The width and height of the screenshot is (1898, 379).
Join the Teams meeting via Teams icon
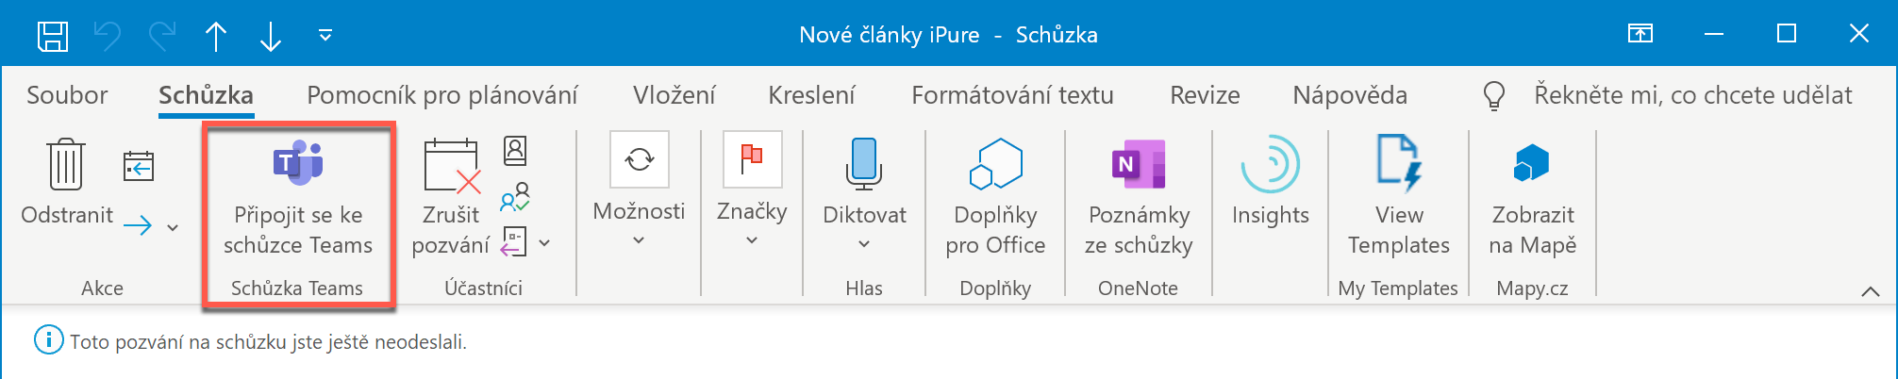point(297,163)
